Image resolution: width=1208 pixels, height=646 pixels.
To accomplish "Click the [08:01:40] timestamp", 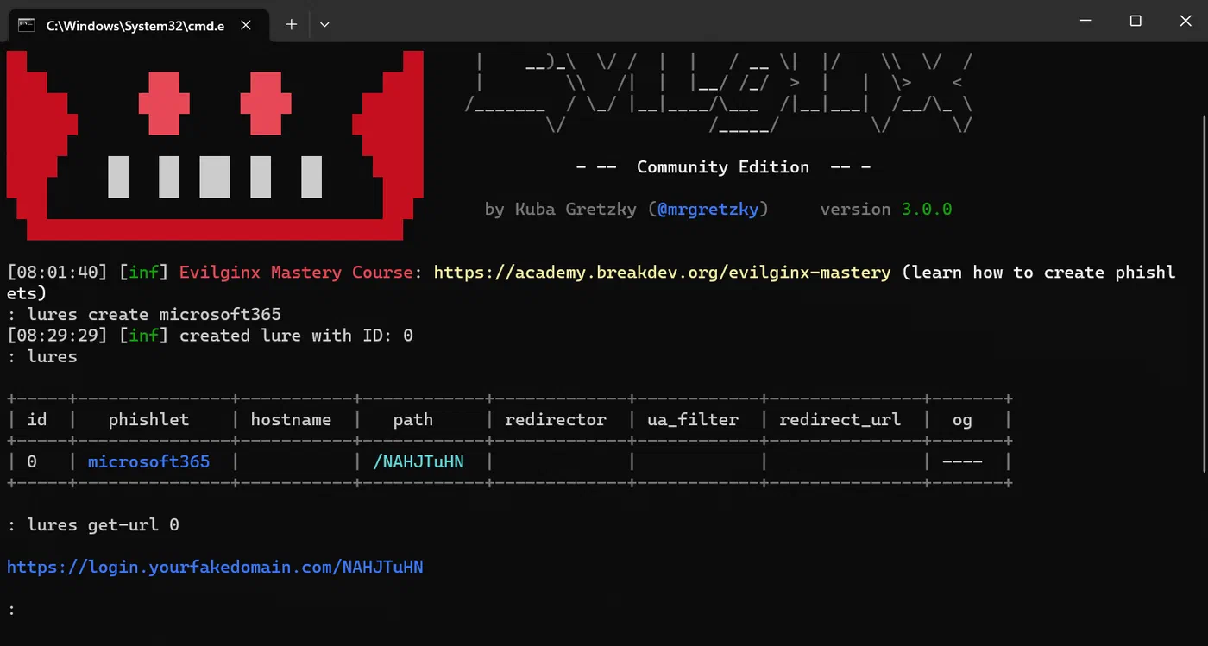I will tap(57, 273).
